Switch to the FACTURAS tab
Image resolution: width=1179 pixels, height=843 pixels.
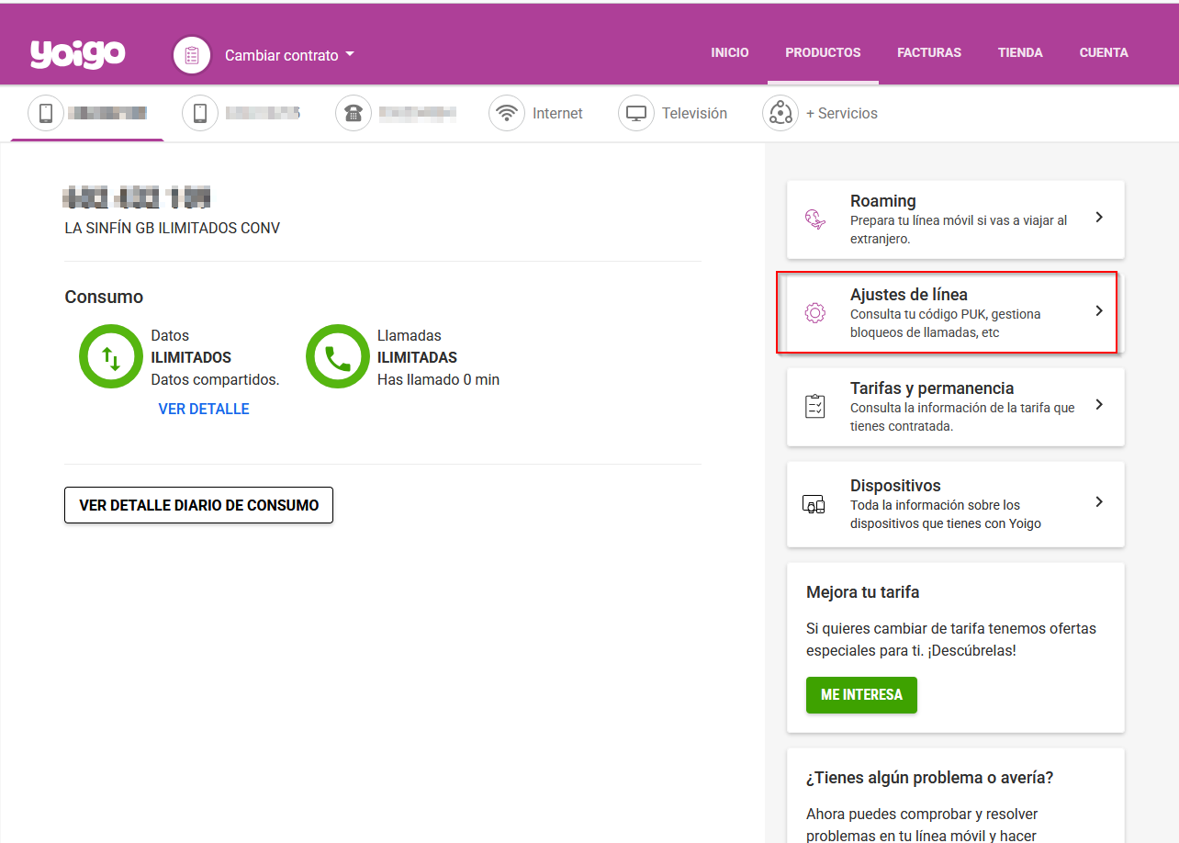click(928, 52)
